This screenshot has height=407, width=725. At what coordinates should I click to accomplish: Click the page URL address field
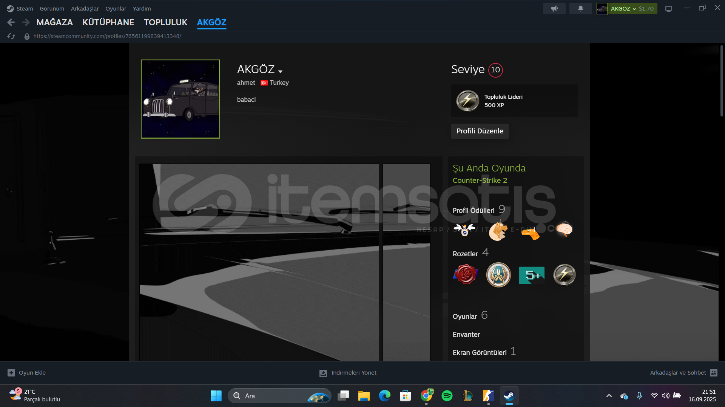[107, 36]
